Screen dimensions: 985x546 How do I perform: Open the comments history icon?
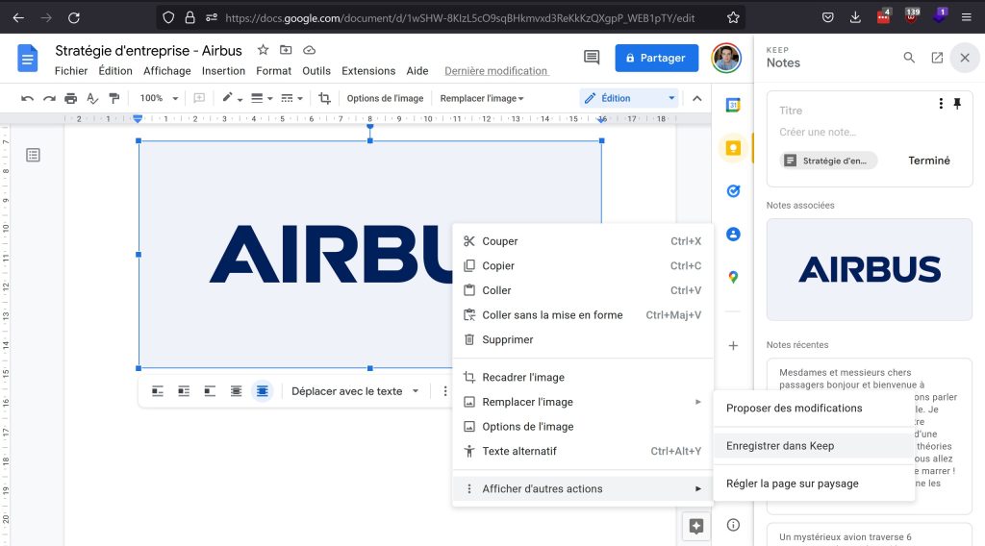tap(592, 58)
